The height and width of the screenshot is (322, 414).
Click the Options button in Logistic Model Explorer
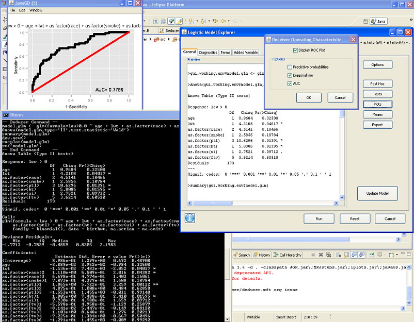pos(377,64)
